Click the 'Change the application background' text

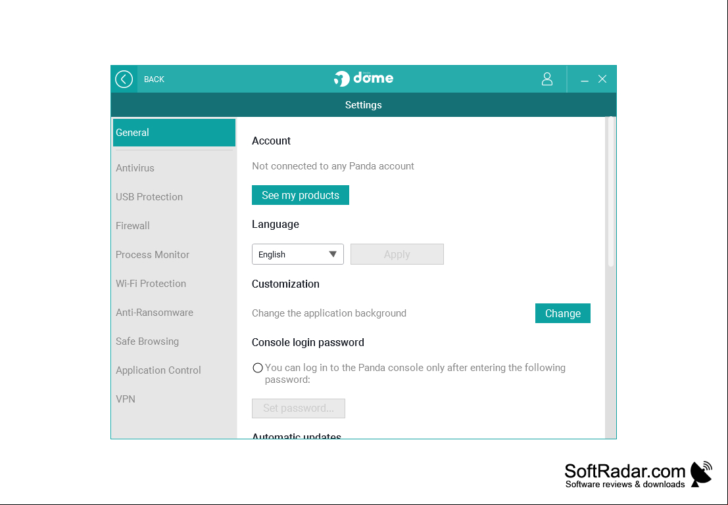(329, 313)
